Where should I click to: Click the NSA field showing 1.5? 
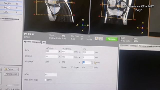pyautogui.click(x=51, y=75)
